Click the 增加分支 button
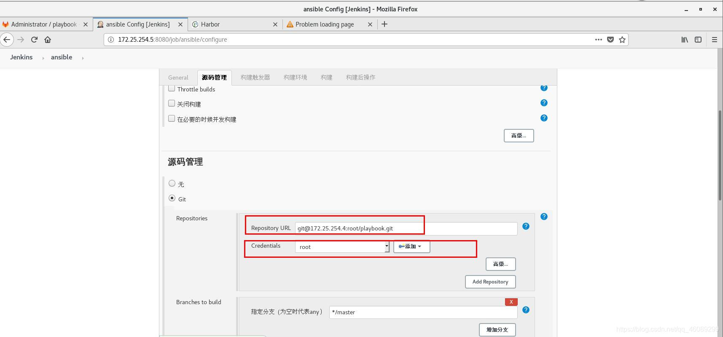The width and height of the screenshot is (723, 337). 497,330
